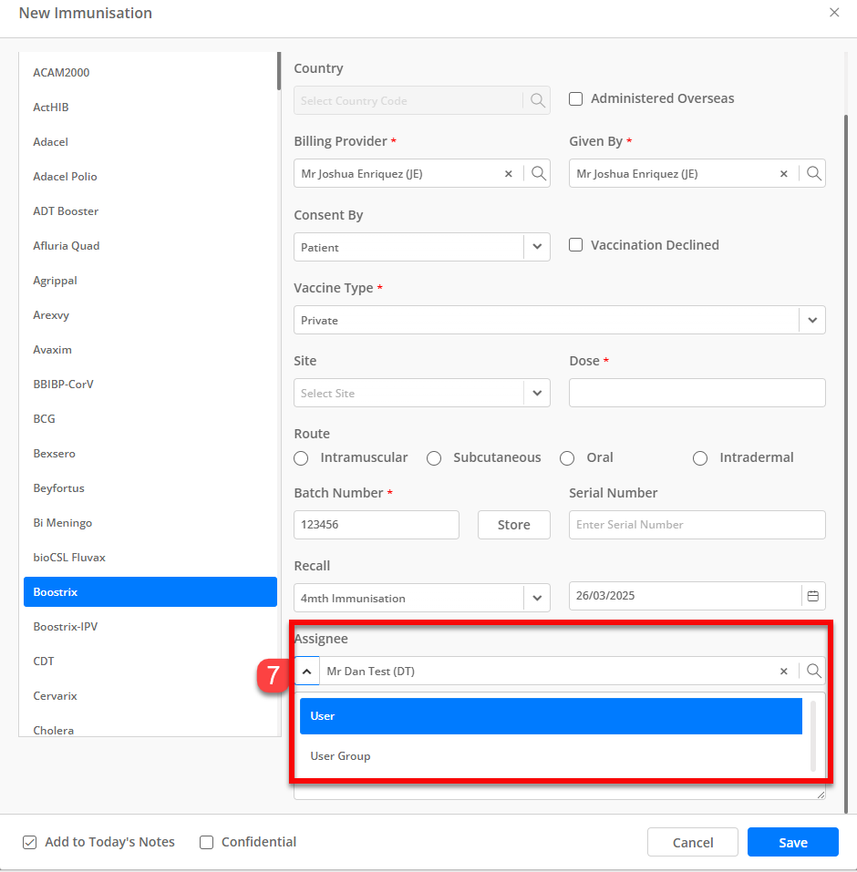Remove Mr Dan Test from Assignee

tap(783, 672)
